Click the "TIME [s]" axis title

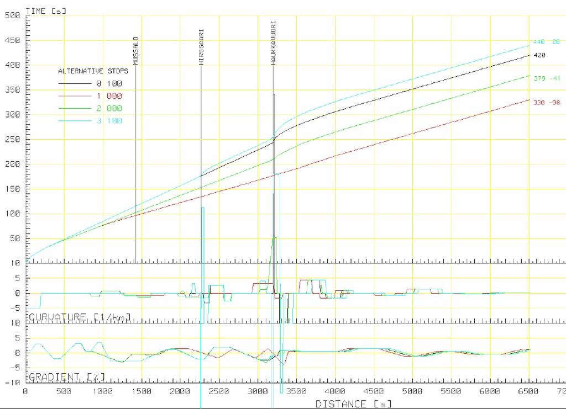(46, 11)
